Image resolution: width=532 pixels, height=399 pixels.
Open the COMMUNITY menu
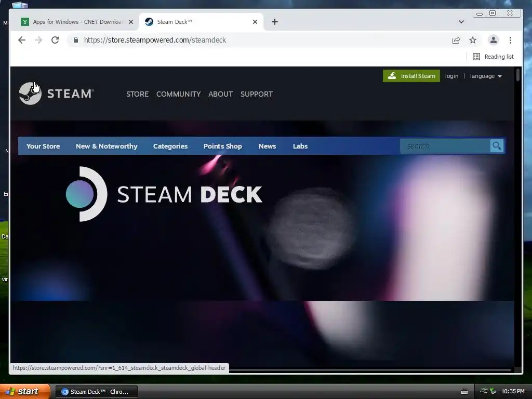(x=179, y=94)
